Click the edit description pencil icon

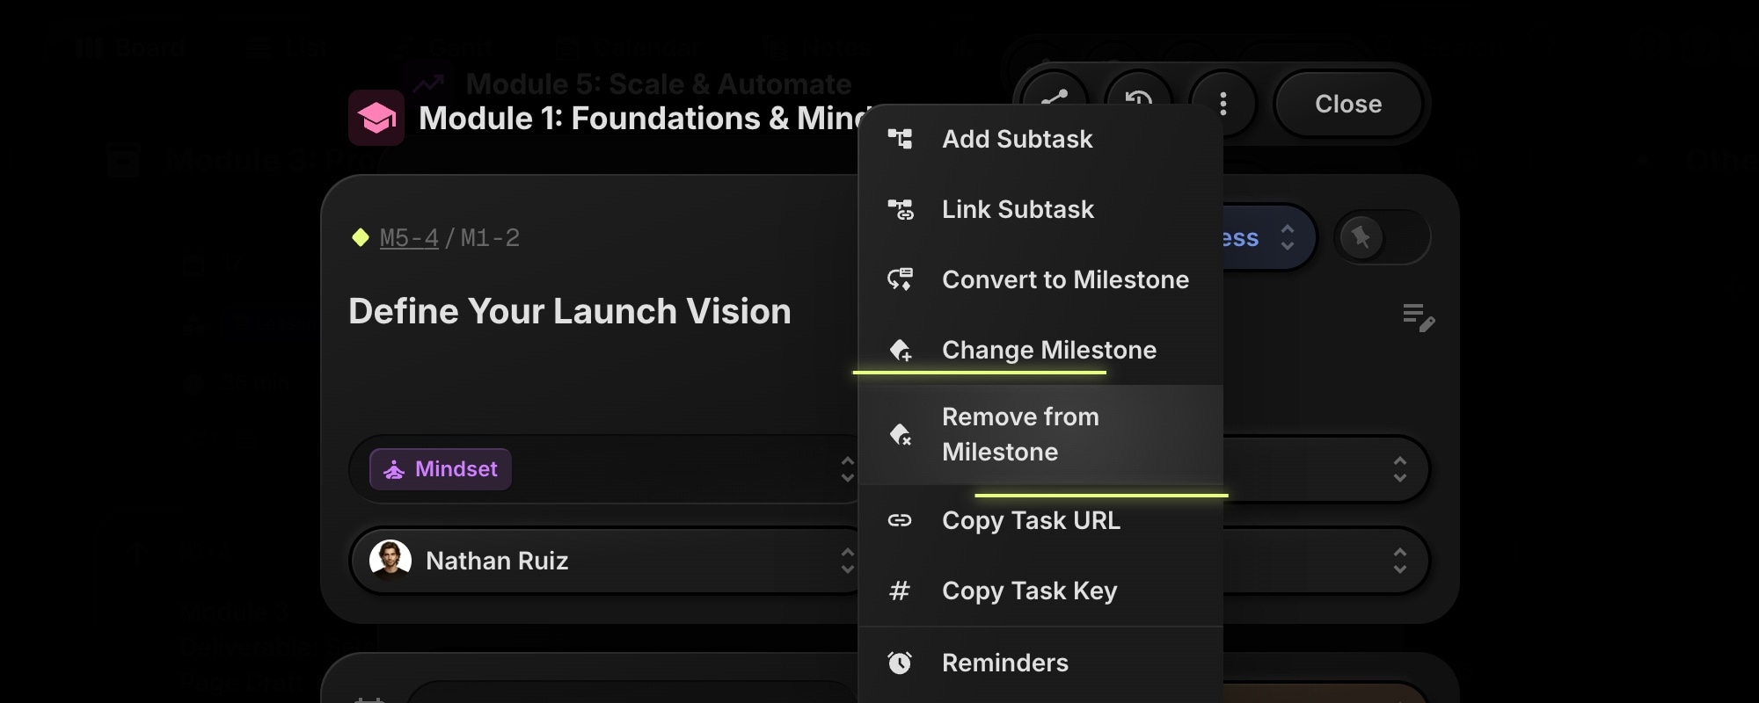1418,317
